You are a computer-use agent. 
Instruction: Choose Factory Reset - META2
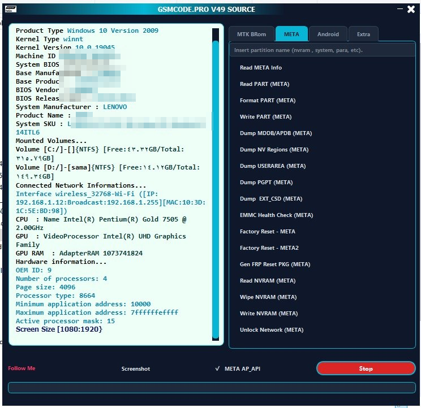[269, 248]
